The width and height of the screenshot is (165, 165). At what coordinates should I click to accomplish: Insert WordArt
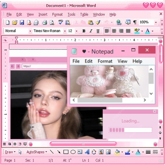(x=87, y=152)
